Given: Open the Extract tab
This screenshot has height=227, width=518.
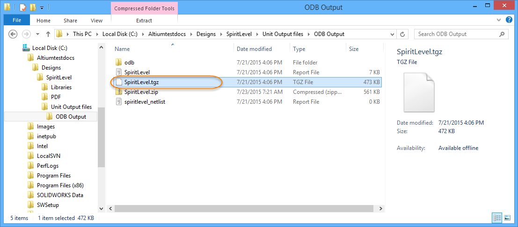Looking at the screenshot, I should tap(144, 21).
